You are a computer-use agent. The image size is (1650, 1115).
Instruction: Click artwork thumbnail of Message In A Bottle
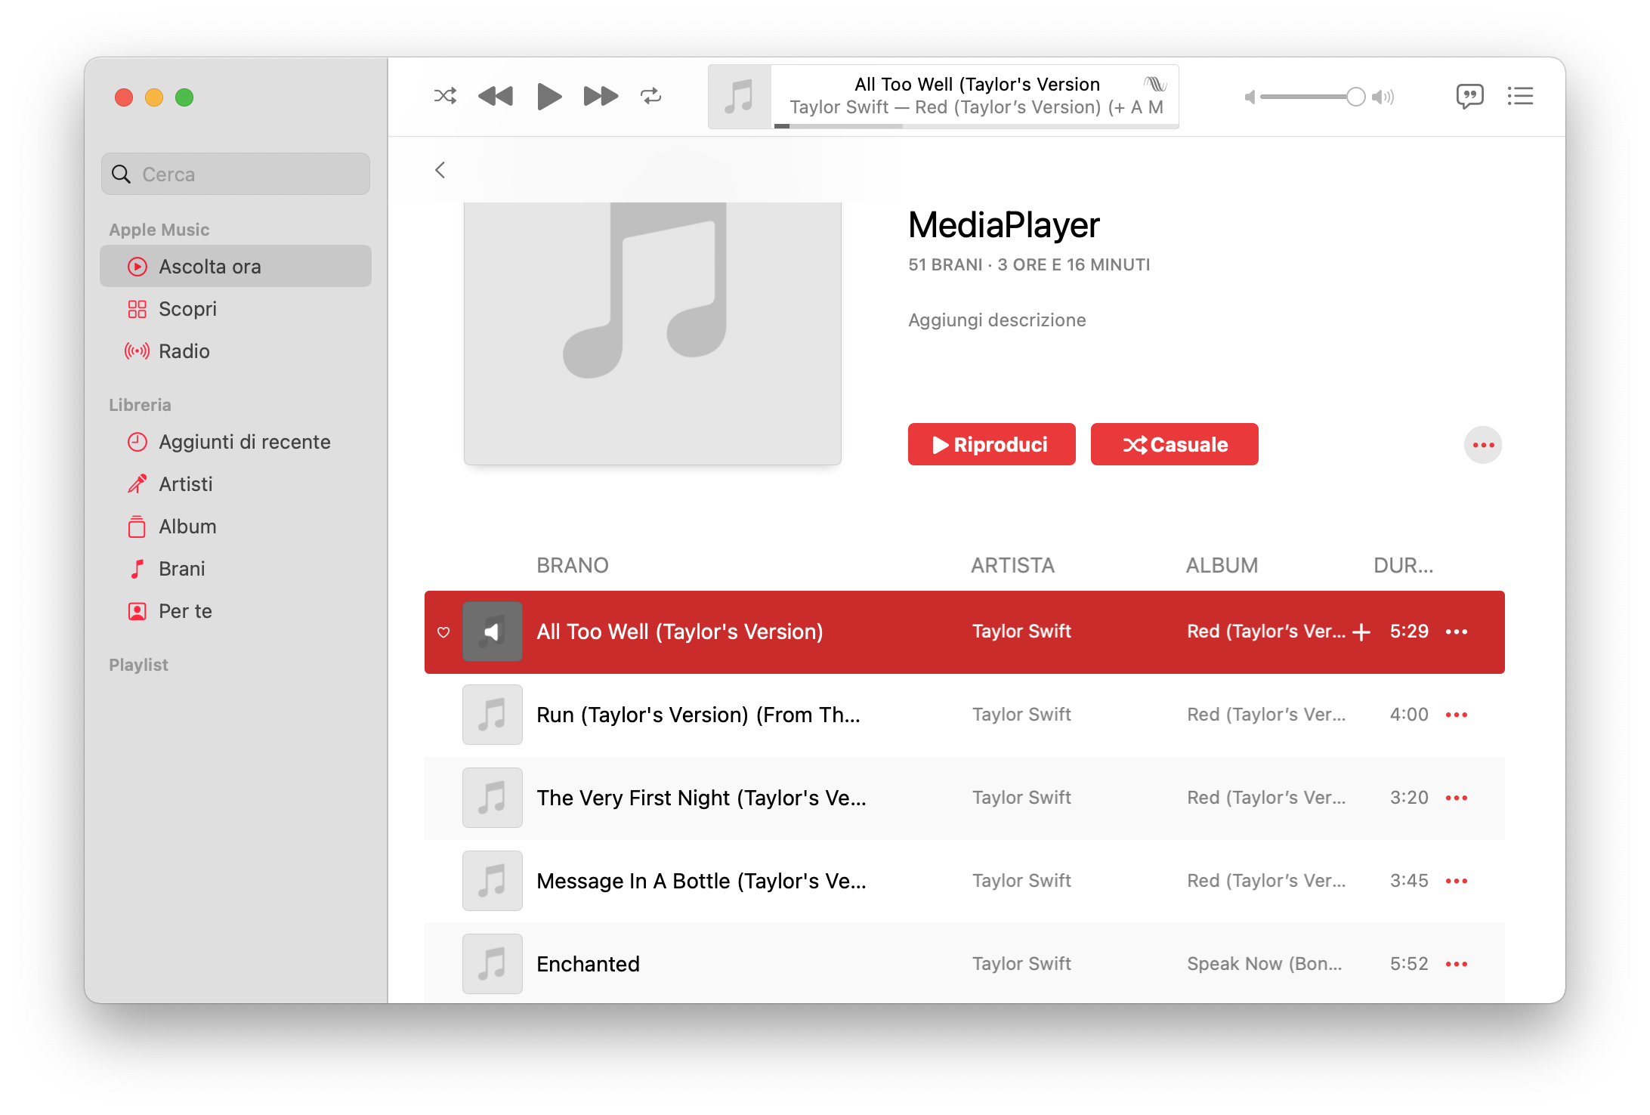click(x=493, y=881)
